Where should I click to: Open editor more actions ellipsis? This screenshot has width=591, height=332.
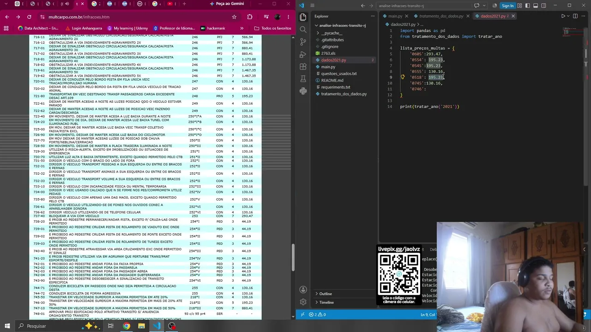pyautogui.click(x=584, y=16)
